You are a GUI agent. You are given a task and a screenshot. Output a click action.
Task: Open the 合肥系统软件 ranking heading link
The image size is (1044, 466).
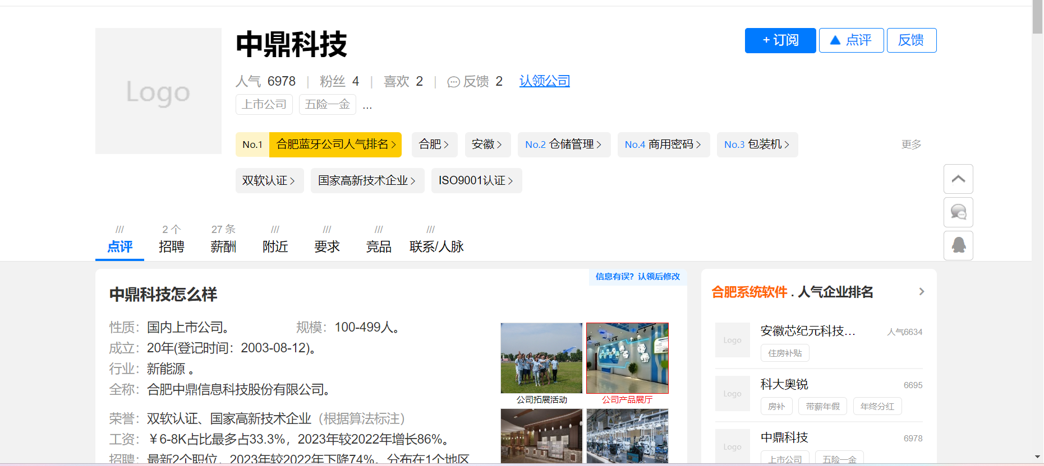(749, 292)
